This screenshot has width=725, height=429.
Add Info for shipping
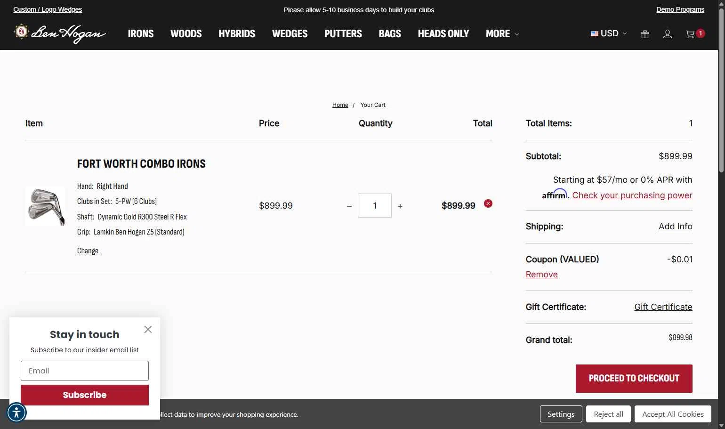[x=675, y=227]
